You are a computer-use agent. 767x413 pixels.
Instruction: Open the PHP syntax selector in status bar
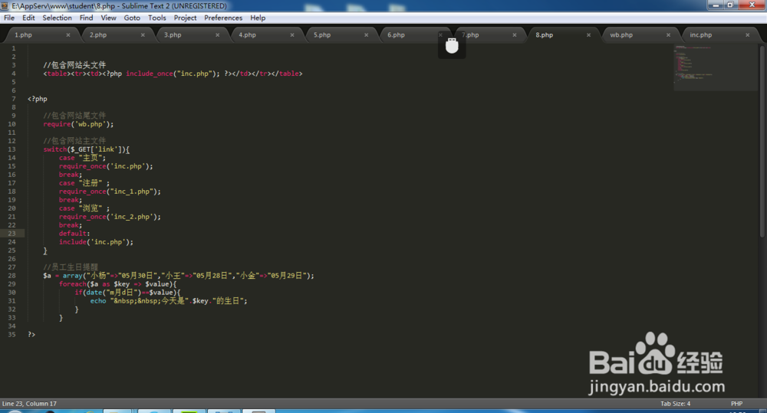coord(736,404)
